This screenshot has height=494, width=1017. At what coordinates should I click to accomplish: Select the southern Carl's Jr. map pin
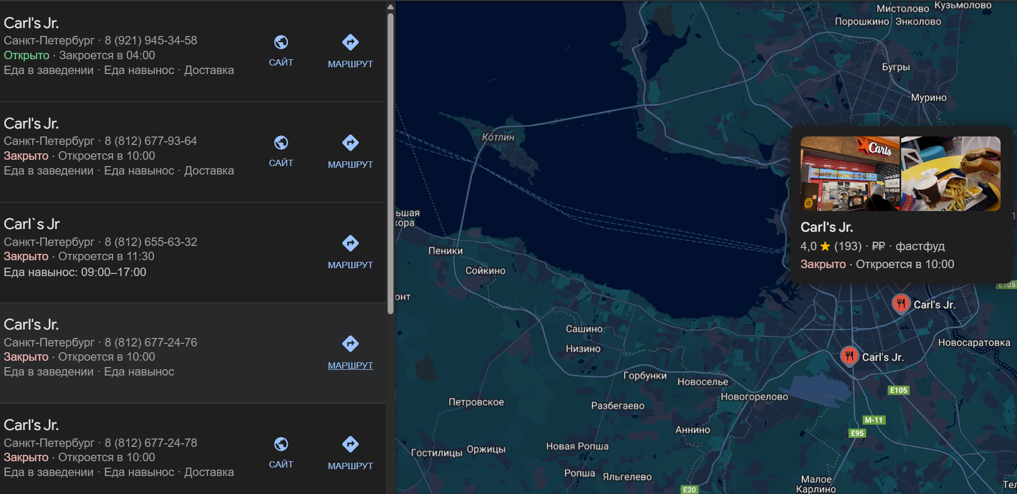[849, 356]
